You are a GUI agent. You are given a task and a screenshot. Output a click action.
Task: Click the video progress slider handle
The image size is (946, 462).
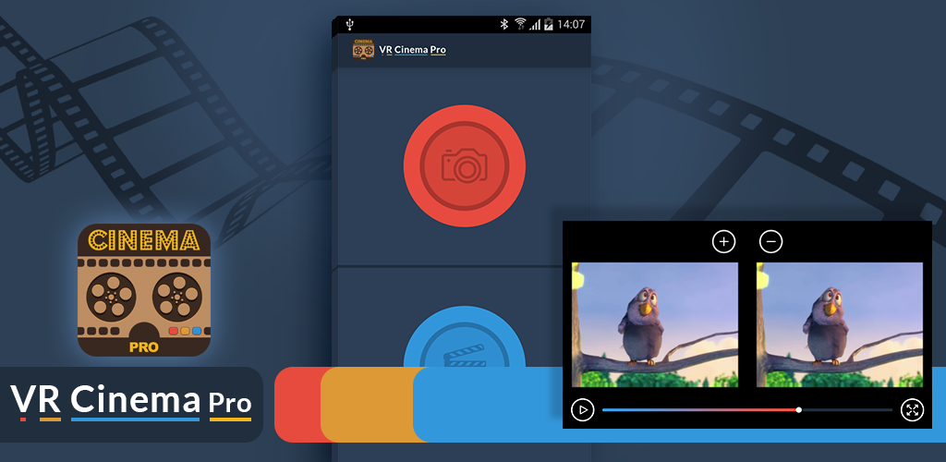(799, 410)
